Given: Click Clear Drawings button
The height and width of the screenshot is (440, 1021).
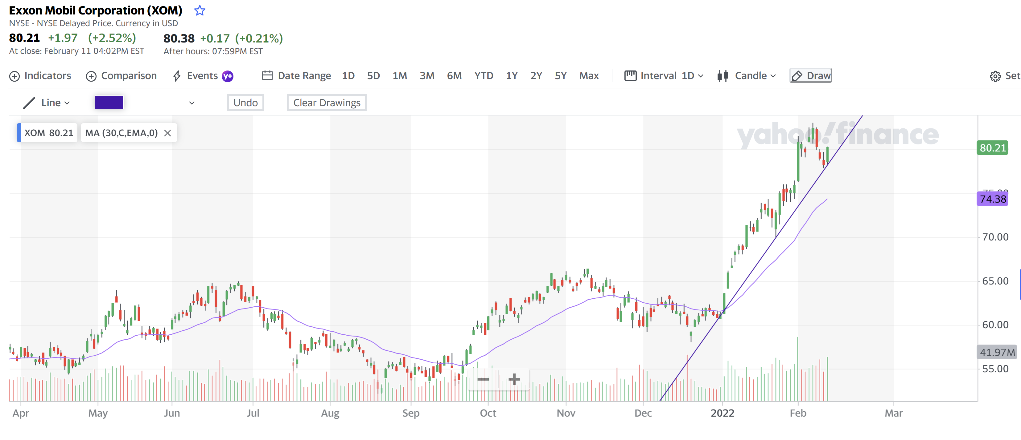Looking at the screenshot, I should click(327, 103).
